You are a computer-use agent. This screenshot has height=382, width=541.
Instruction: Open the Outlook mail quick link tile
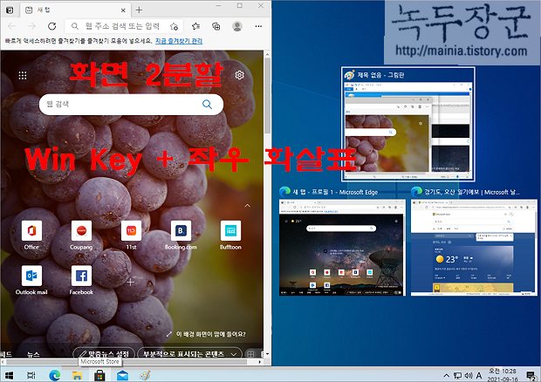tap(31, 280)
